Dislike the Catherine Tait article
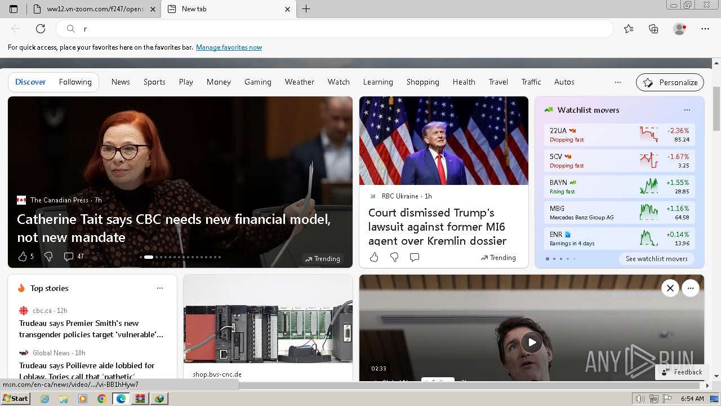 [48, 257]
